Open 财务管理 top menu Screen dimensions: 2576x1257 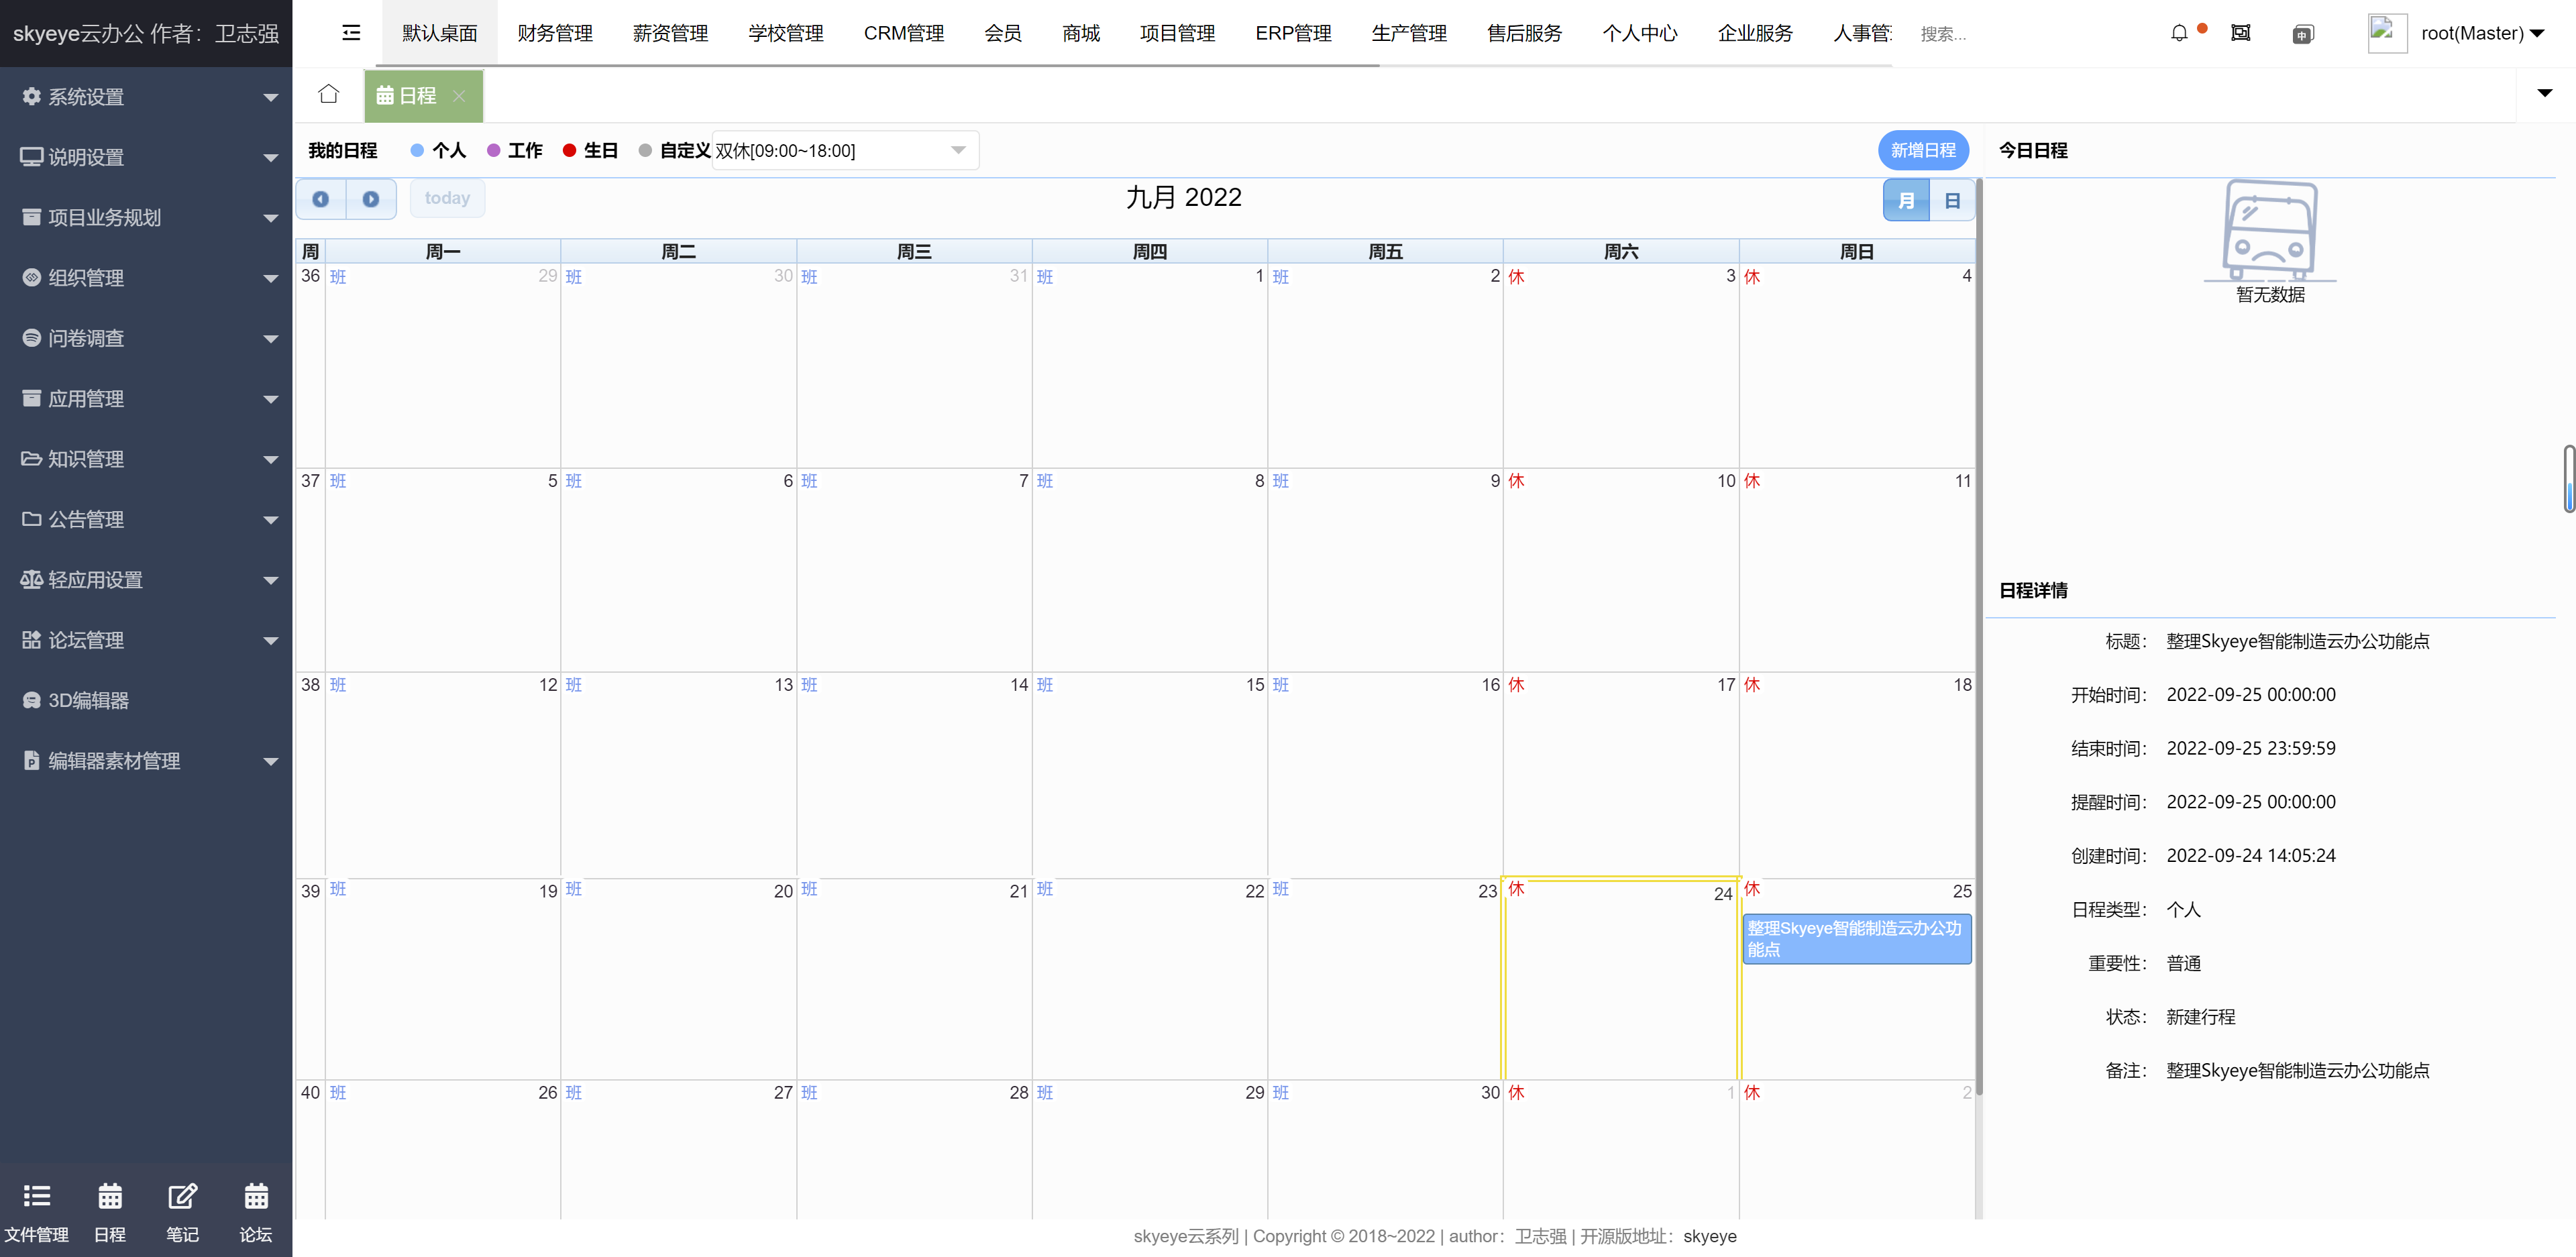[555, 33]
